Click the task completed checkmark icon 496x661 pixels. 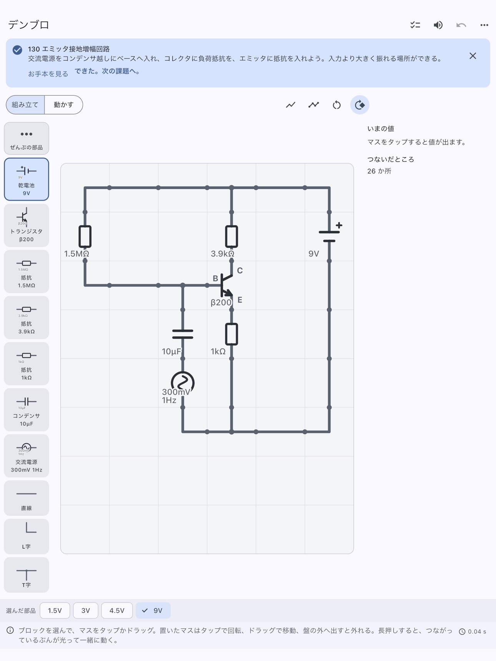point(17,50)
